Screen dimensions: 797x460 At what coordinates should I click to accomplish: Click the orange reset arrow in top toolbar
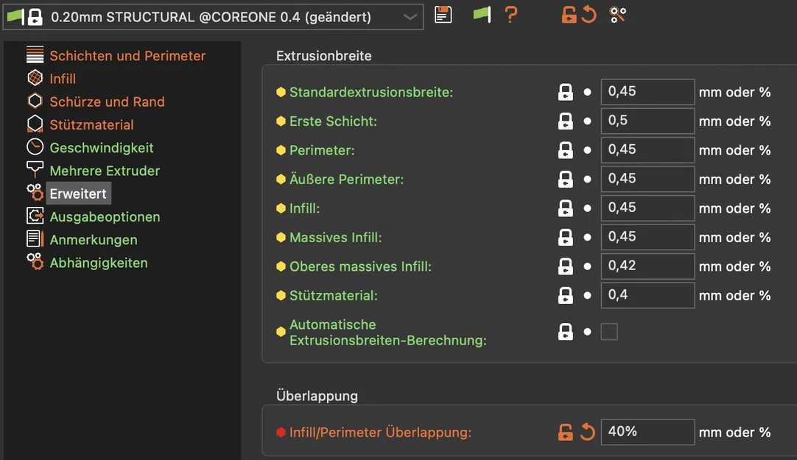[589, 15]
